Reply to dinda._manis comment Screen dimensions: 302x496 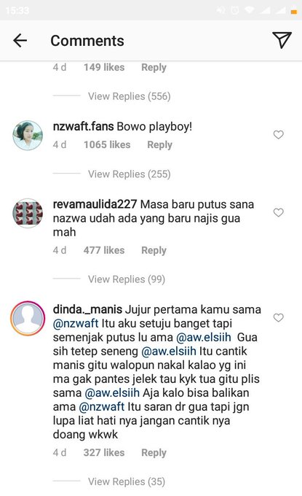(154, 453)
